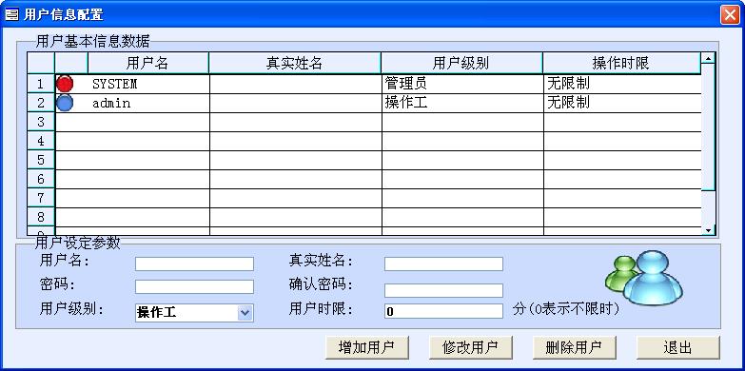
Task: Select the 用户级别 column header
Action: click(461, 63)
